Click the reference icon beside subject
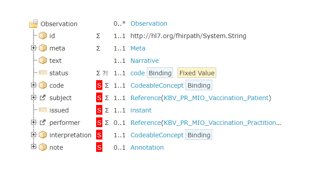 (43, 98)
